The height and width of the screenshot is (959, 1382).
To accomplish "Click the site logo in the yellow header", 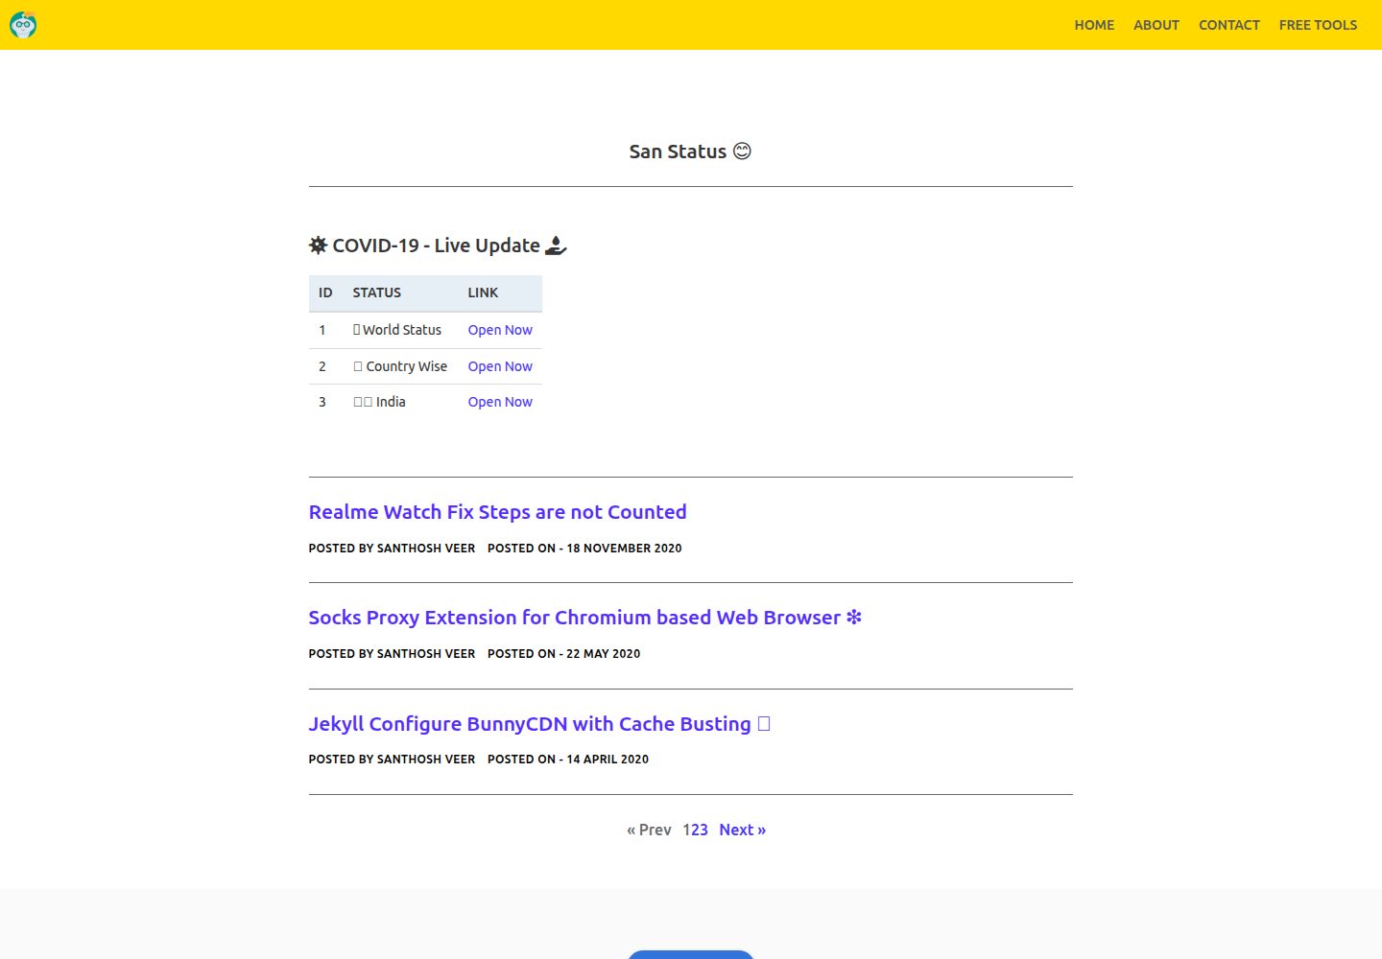I will pos(23,25).
